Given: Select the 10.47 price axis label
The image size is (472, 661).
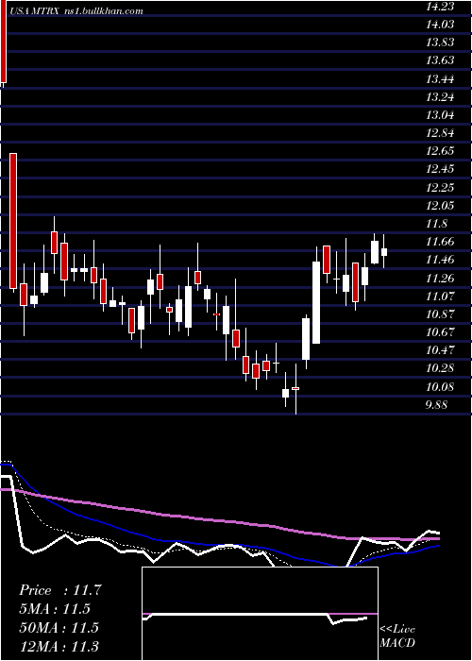Looking at the screenshot, I should pyautogui.click(x=440, y=350).
